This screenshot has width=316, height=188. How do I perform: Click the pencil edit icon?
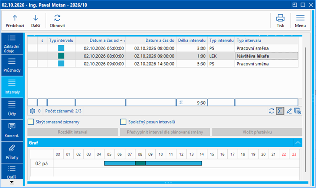[x=289, y=111]
